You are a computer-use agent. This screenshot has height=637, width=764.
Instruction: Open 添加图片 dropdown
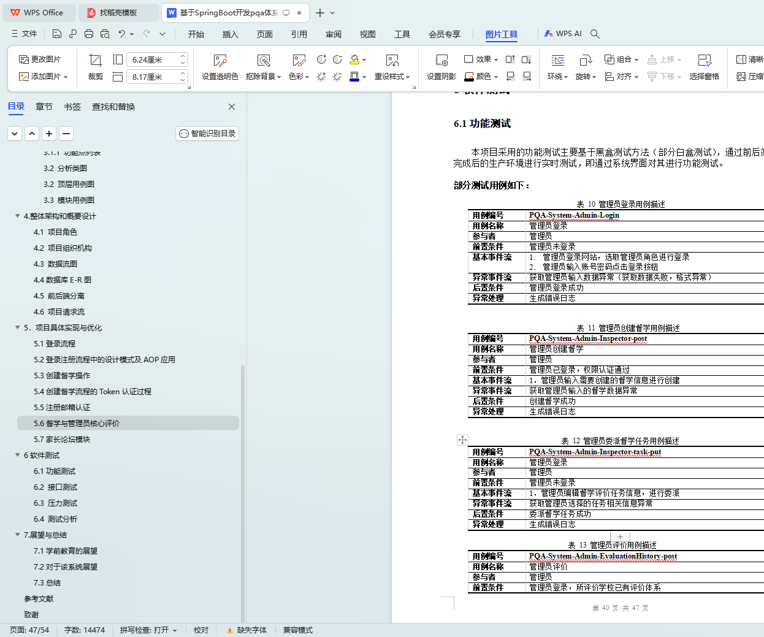tap(44, 77)
